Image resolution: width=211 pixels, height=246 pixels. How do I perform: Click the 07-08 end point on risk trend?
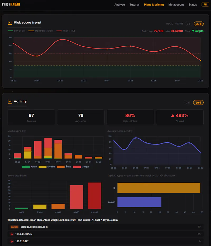click(200, 60)
